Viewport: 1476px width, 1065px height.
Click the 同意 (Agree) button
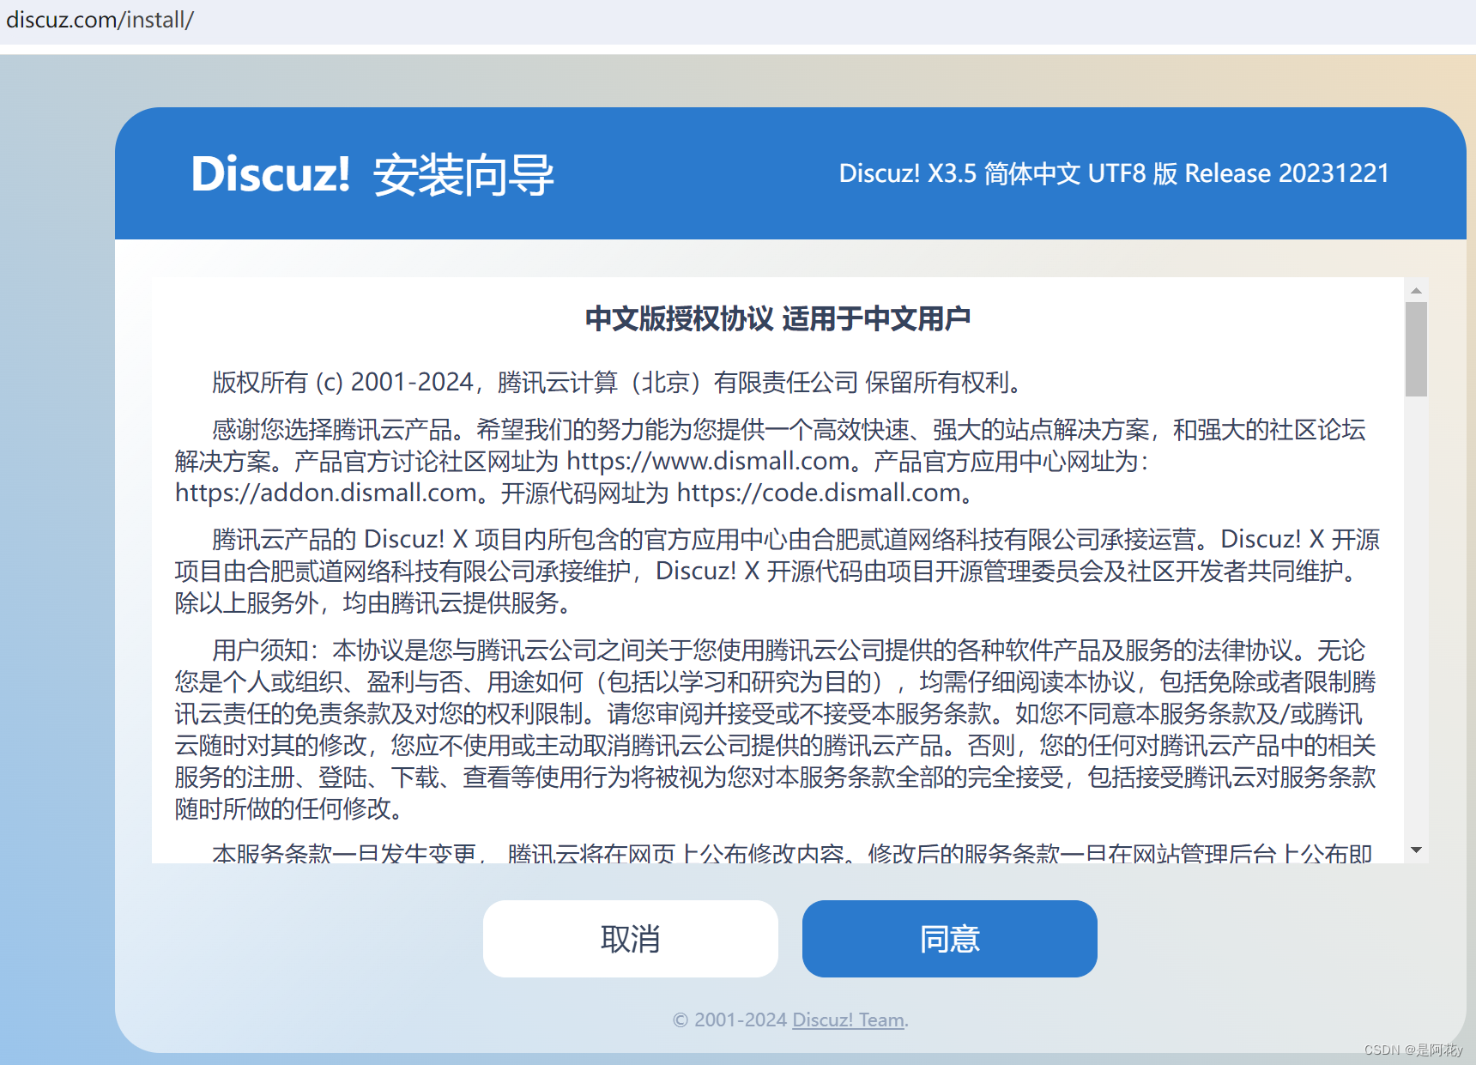click(949, 939)
